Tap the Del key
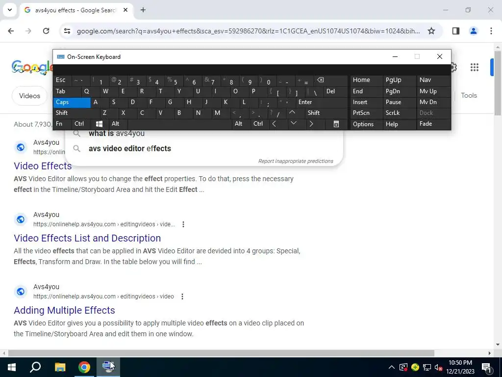The width and height of the screenshot is (502, 377). click(x=335, y=91)
